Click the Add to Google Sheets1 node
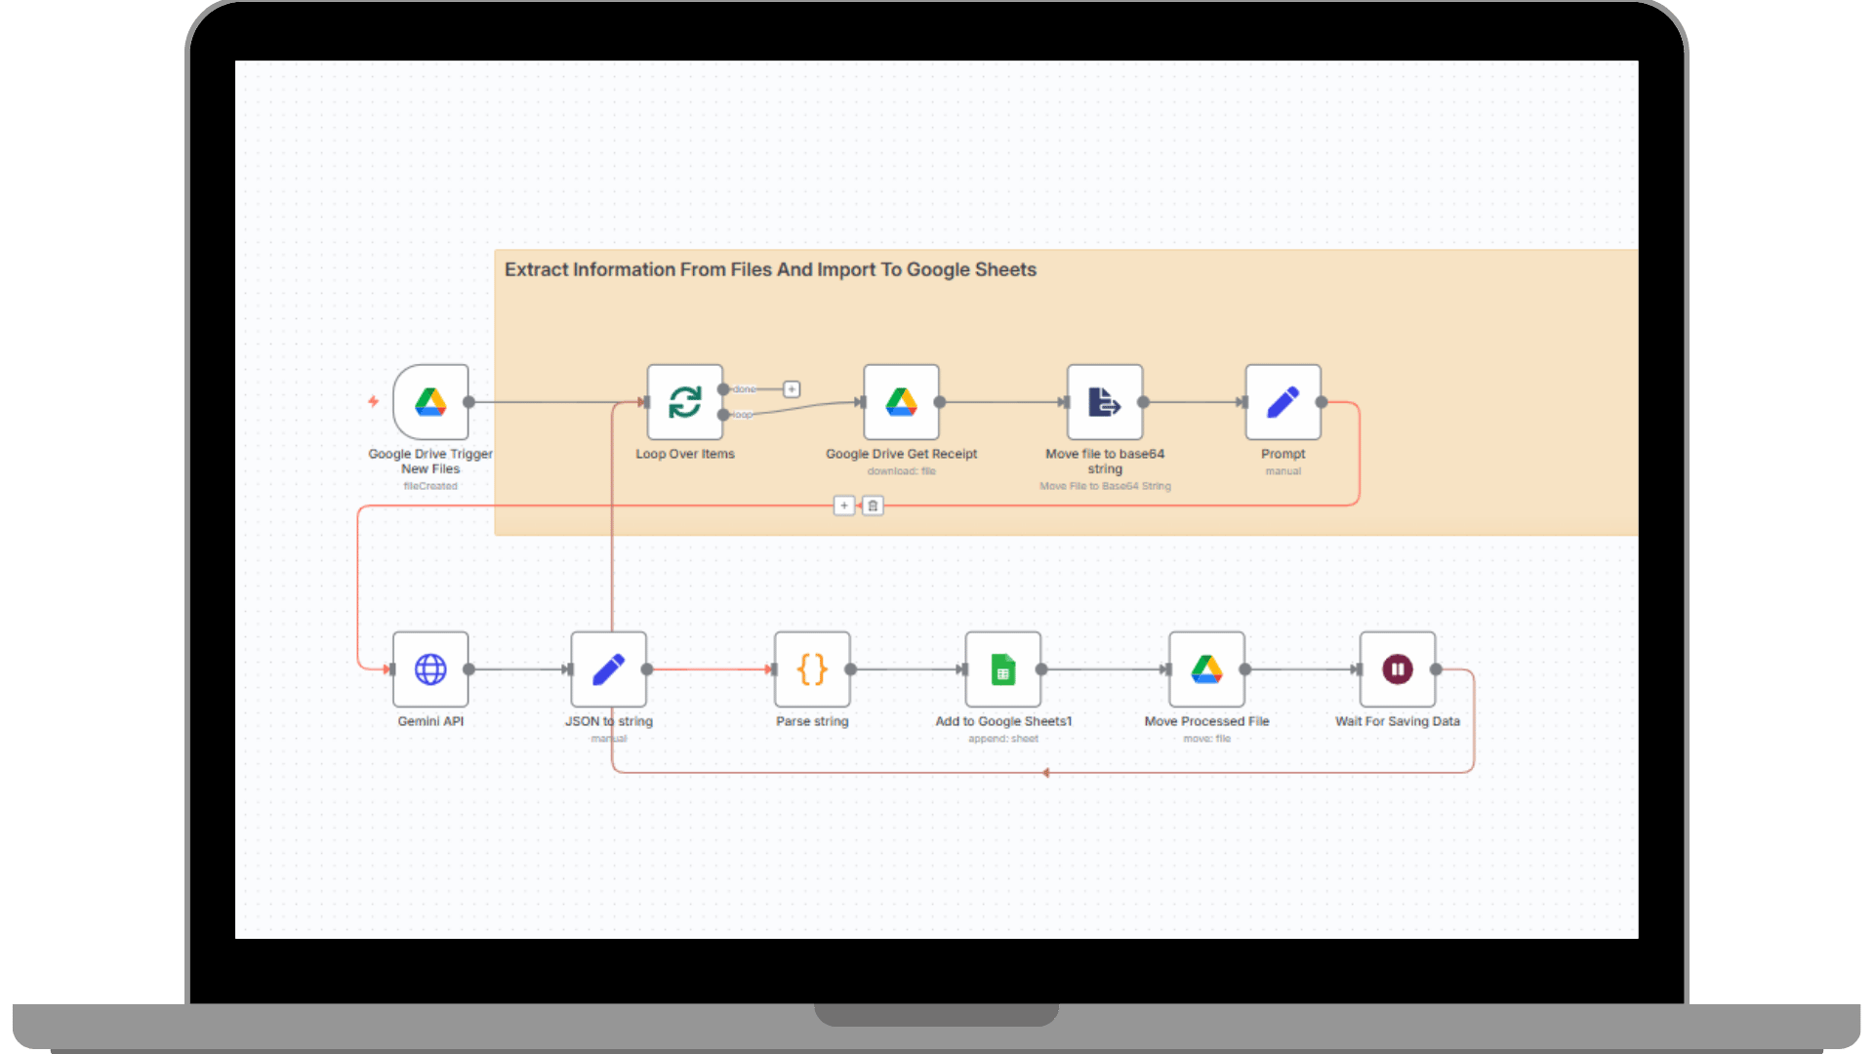1874x1054 pixels. point(1002,669)
